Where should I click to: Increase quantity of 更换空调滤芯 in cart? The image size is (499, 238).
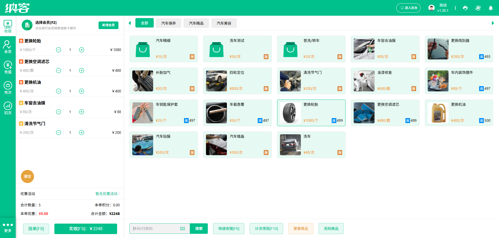coord(82,70)
